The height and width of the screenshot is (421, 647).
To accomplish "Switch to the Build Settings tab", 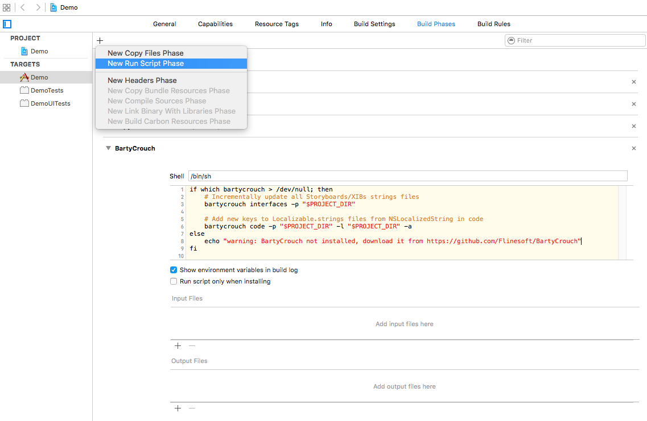I will click(x=374, y=24).
